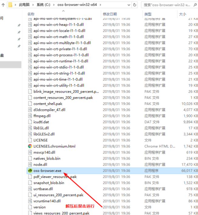Select api-ms-win-crt-locale-l1-1-0.dll

[x=59, y=31]
